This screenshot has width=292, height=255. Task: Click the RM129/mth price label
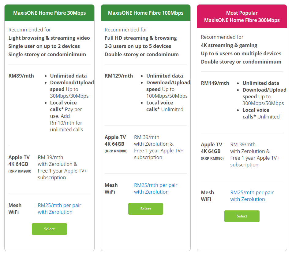coord(119,76)
